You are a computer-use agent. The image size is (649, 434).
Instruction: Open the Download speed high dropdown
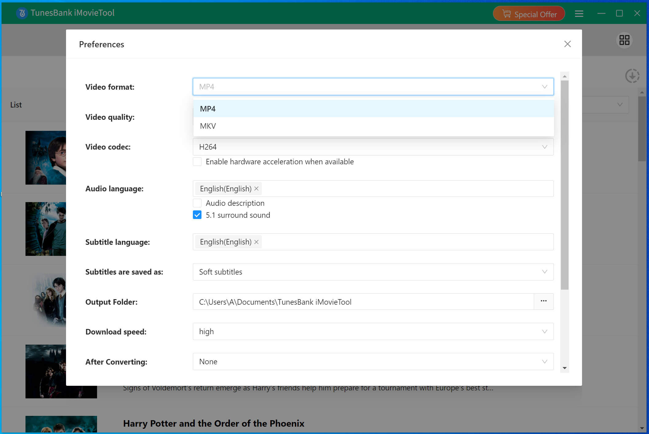click(x=373, y=331)
